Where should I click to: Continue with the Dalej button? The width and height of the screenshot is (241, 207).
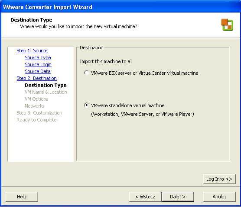pos(178,197)
